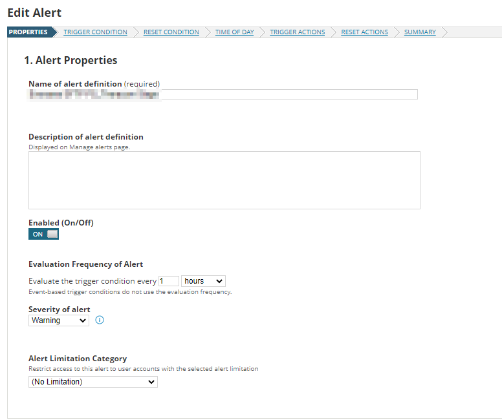The image size is (502, 420).
Task: Click the Edit Alert page heading
Action: pos(34,13)
